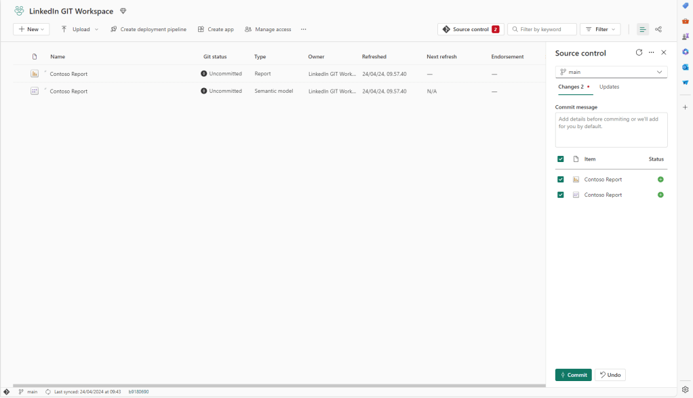Click the workspace premium diamond icon
This screenshot has width=693, height=398.
tap(123, 12)
